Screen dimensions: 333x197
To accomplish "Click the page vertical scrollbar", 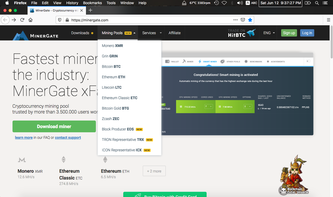I will pos(331,42).
